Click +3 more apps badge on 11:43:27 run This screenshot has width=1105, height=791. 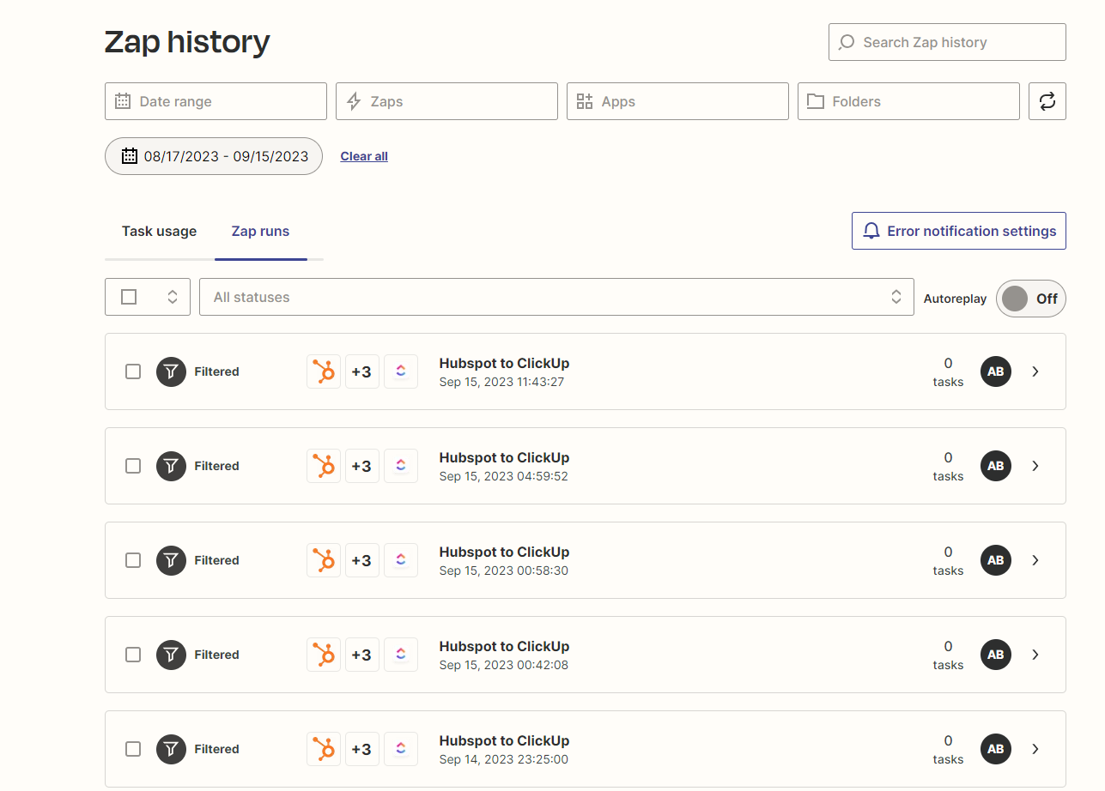362,371
